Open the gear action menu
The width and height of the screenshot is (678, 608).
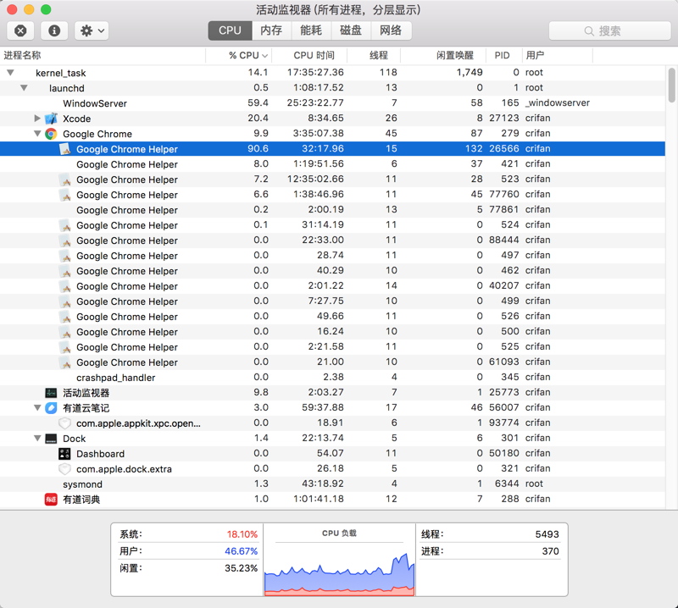click(x=92, y=30)
